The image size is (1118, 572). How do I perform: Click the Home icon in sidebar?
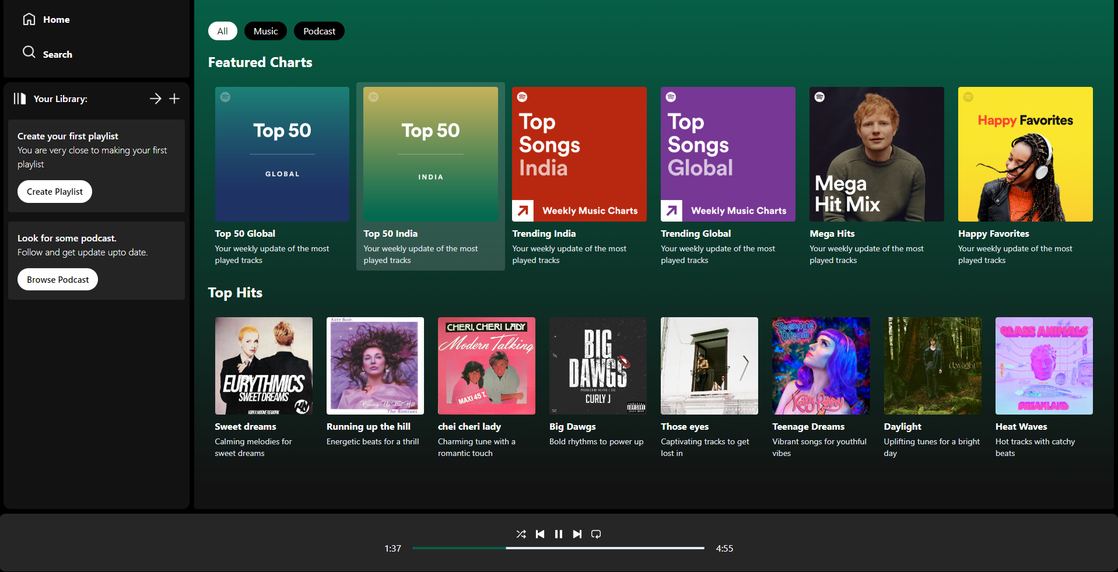pos(29,19)
